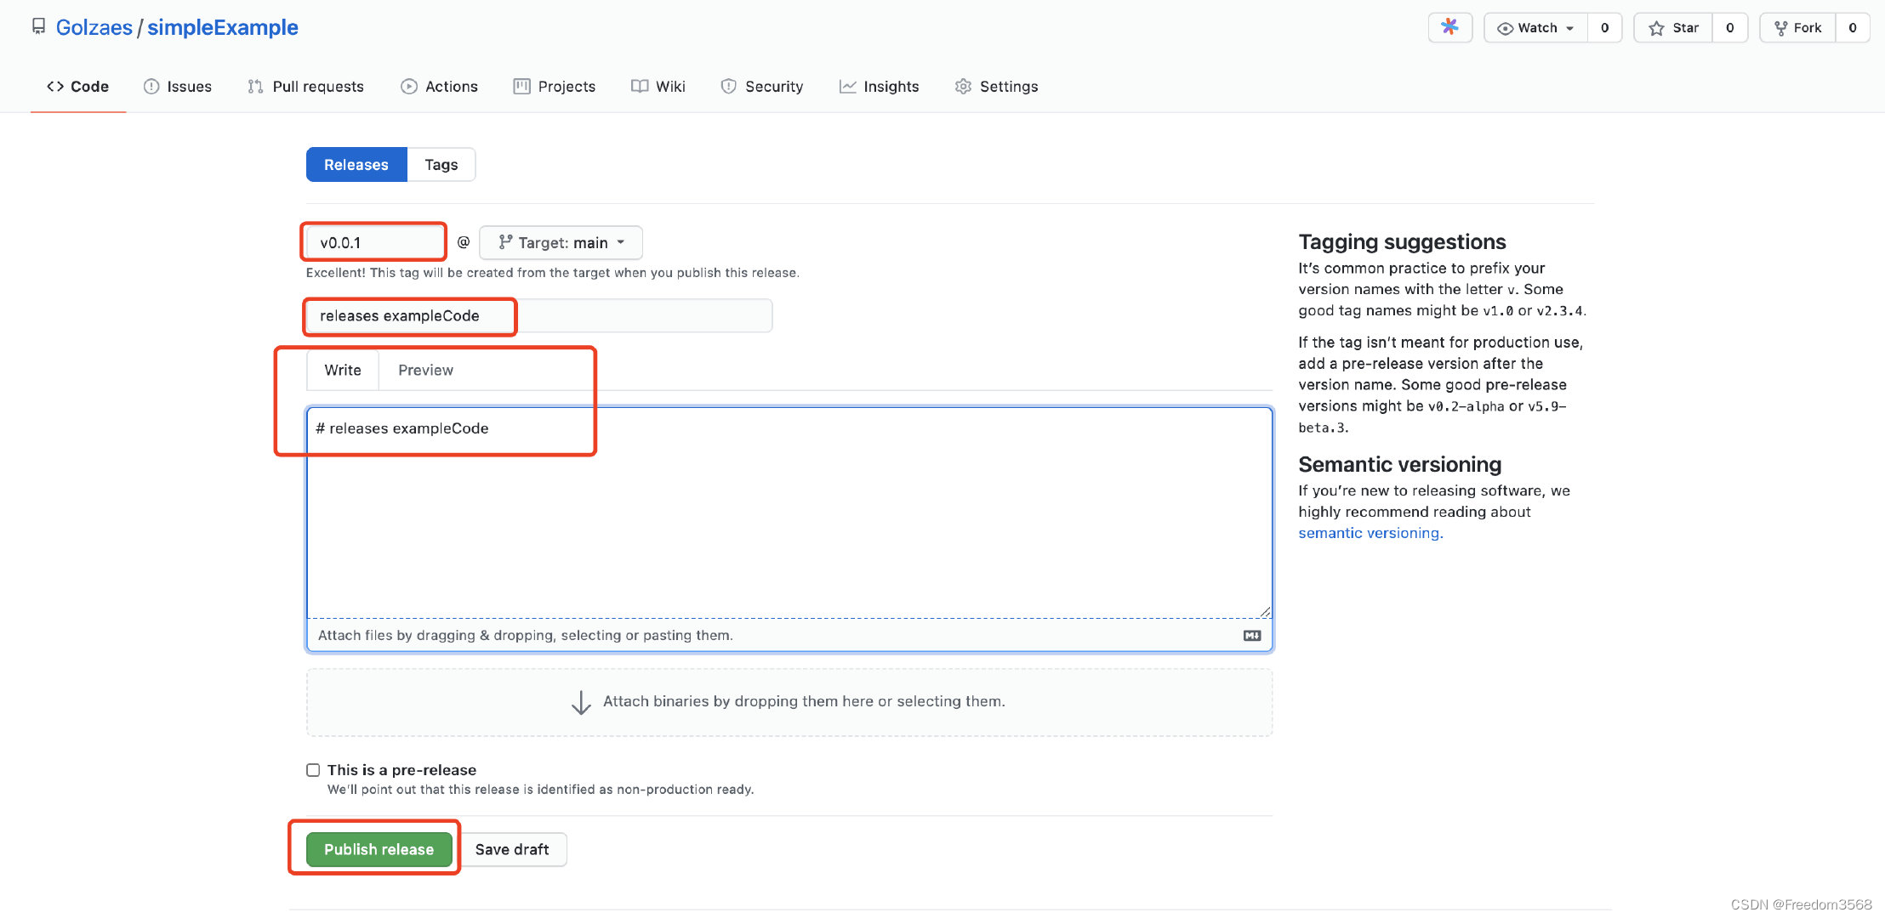Open the Security shield tab

[x=761, y=87]
